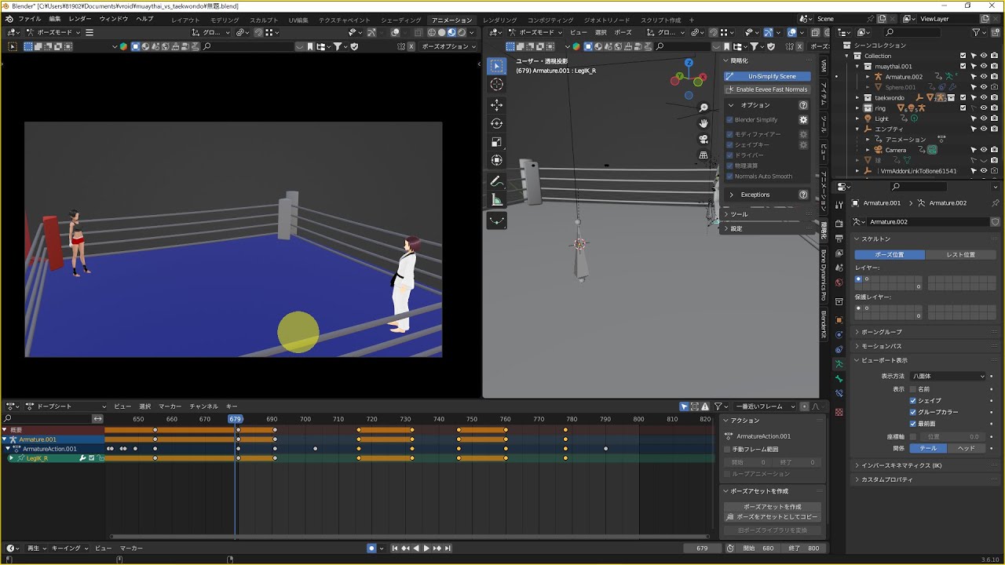Open settings gear beside Blender Simplify
The height and width of the screenshot is (565, 1005).
point(803,120)
